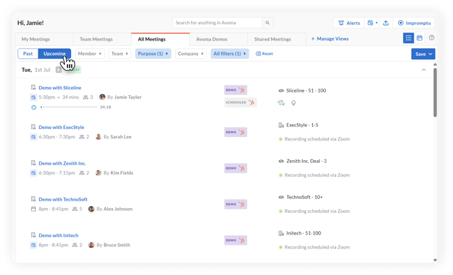Open the Avoma Demos tab
Screen dimensions: 453x275
click(212, 39)
